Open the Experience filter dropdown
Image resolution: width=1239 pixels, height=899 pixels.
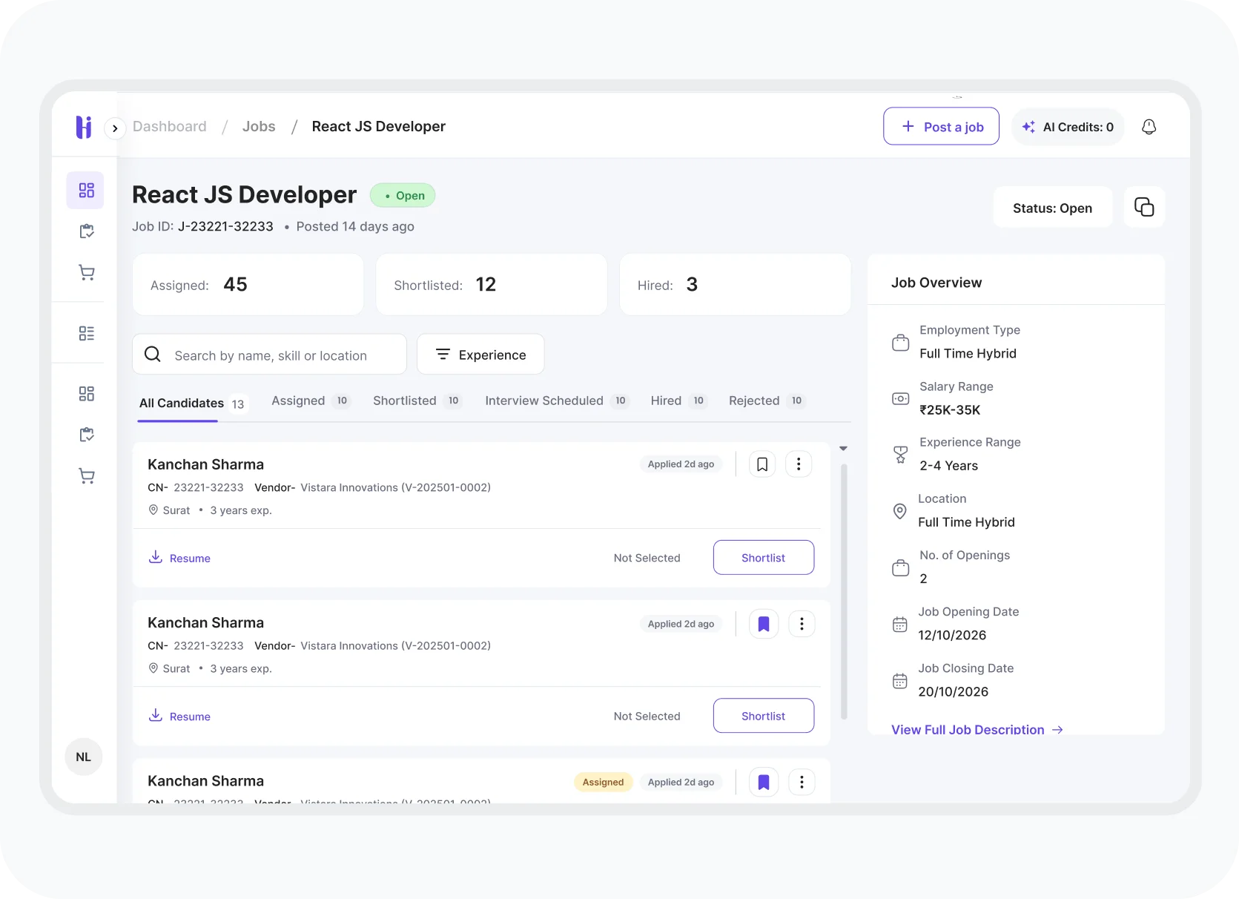pos(480,355)
